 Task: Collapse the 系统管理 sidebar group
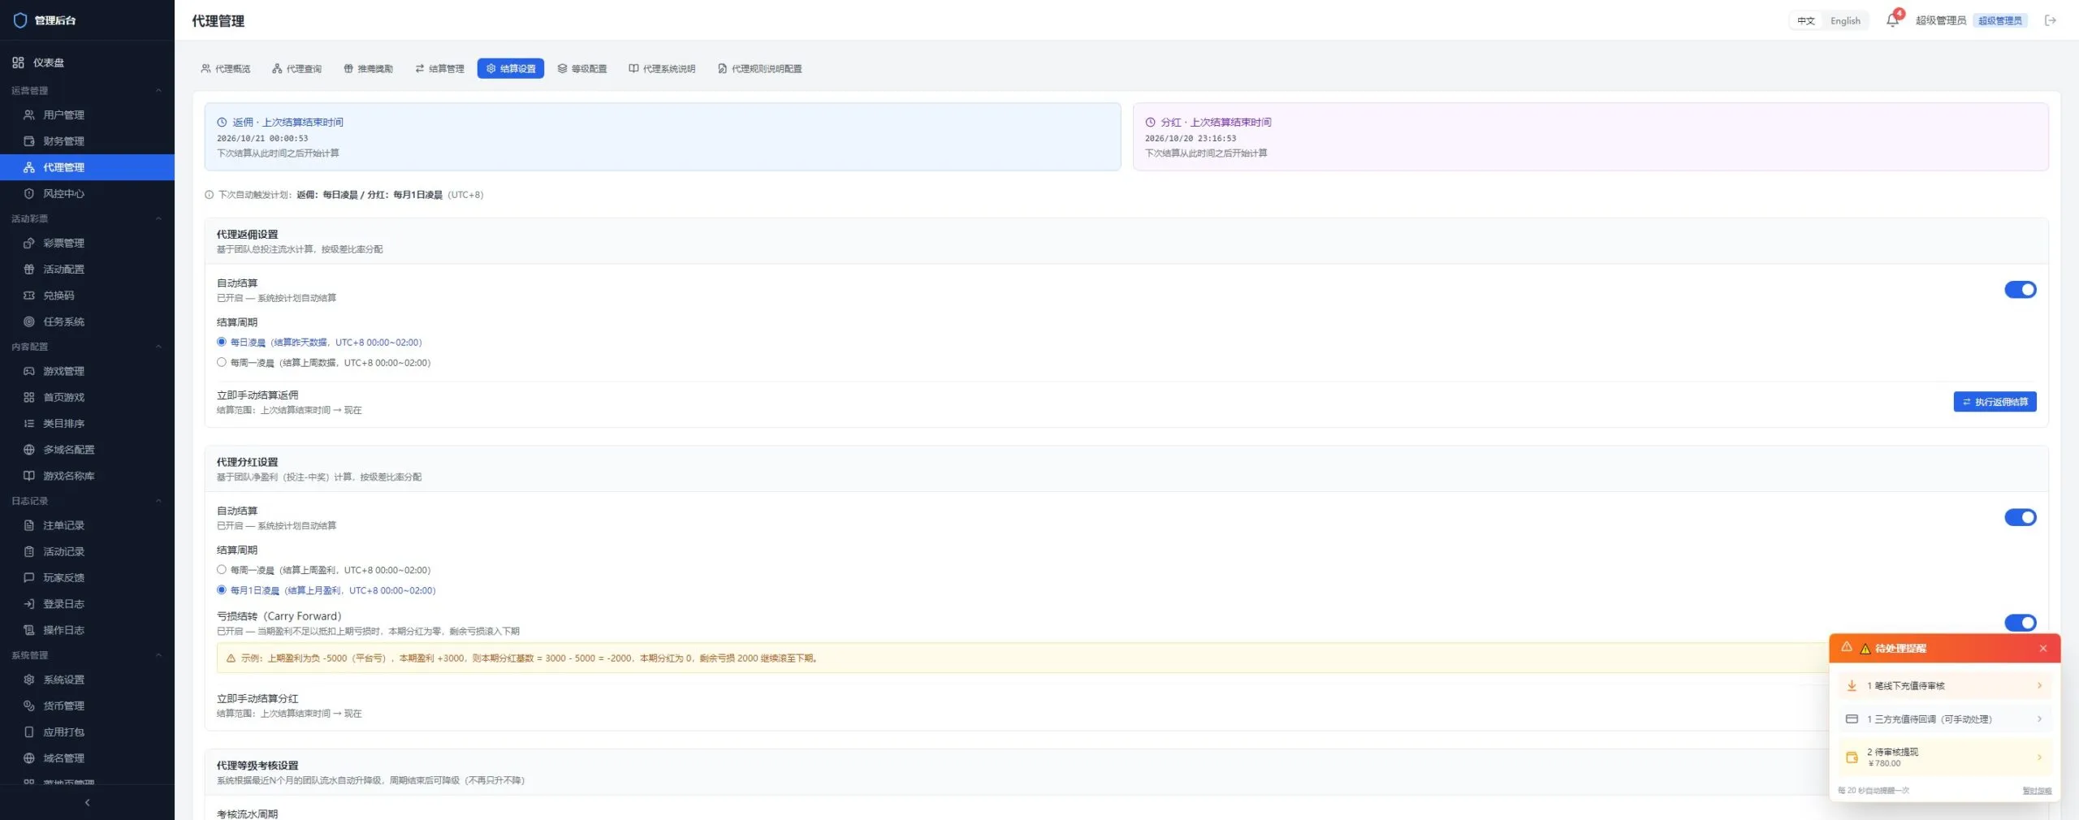click(x=87, y=655)
